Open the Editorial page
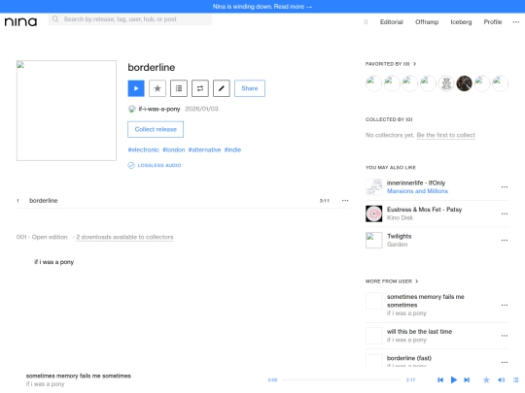Viewport: 525px width, 393px height. coord(392,22)
